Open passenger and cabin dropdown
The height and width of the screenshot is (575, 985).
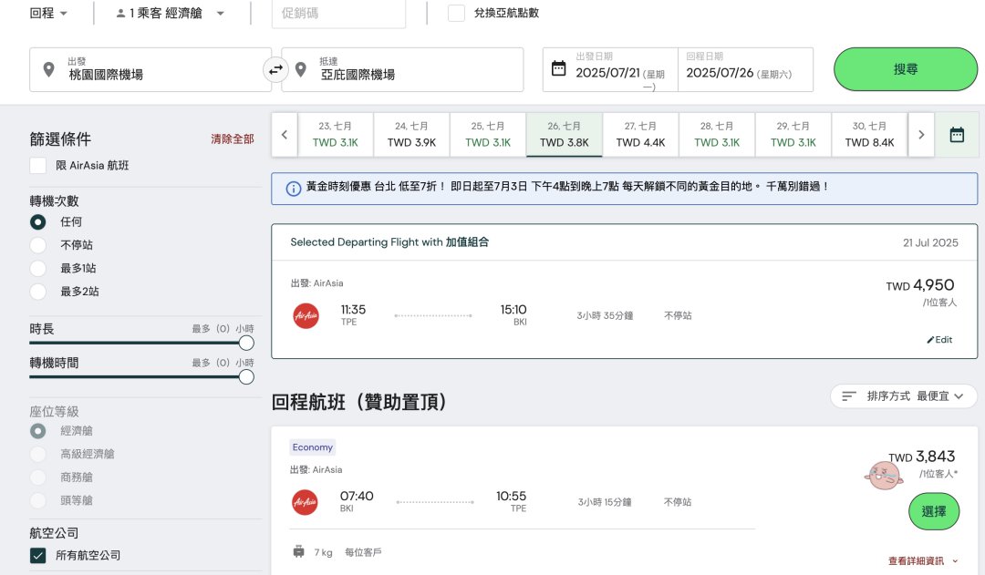[170, 13]
